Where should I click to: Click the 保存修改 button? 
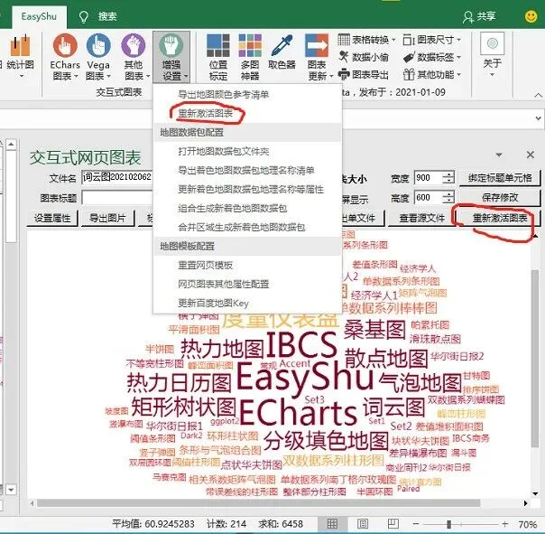click(x=500, y=198)
